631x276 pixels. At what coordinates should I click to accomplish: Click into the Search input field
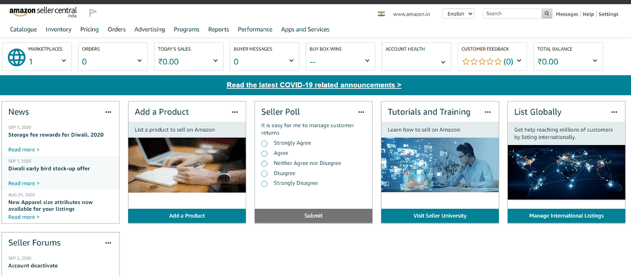512,14
